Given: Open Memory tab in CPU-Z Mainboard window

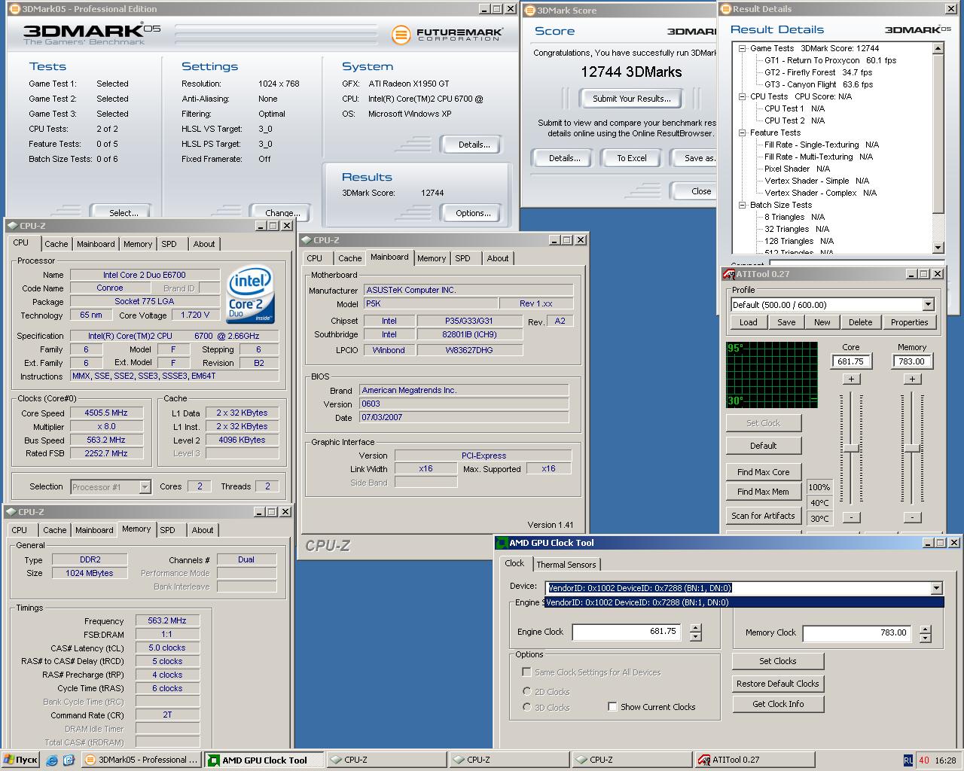Looking at the screenshot, I should click(x=432, y=258).
